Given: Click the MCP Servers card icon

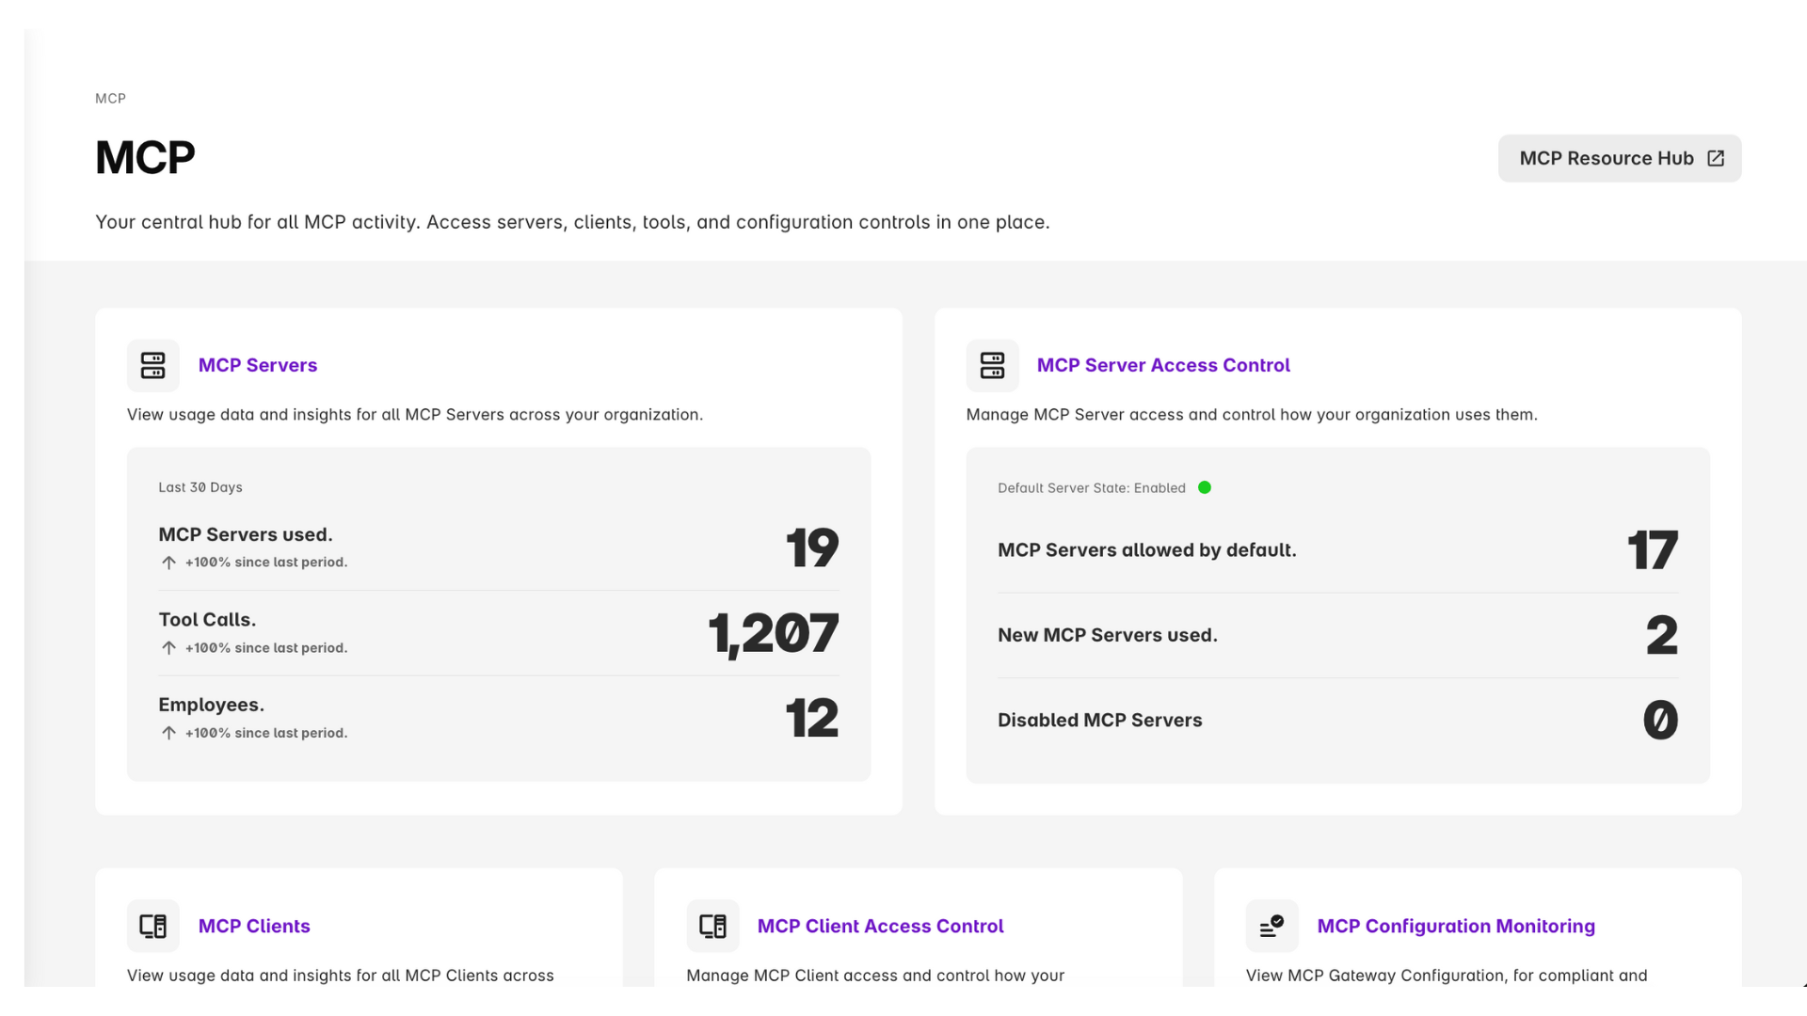Looking at the screenshot, I should pos(152,365).
